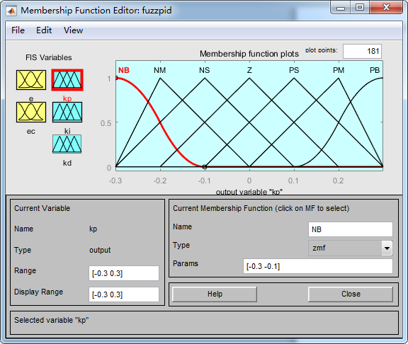
Task: Select the NB membership function label
Action: 124,70
